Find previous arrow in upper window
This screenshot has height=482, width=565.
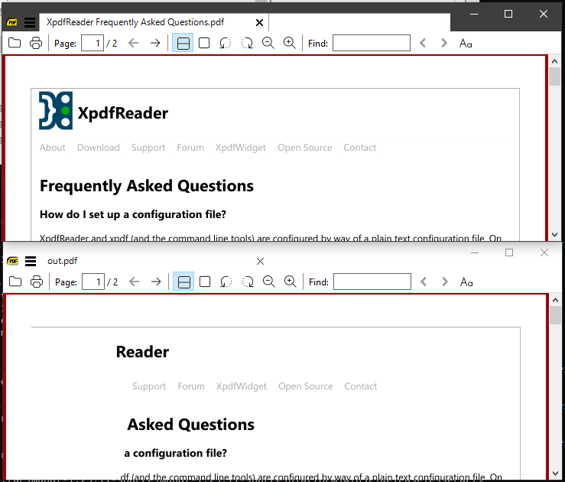click(x=423, y=43)
